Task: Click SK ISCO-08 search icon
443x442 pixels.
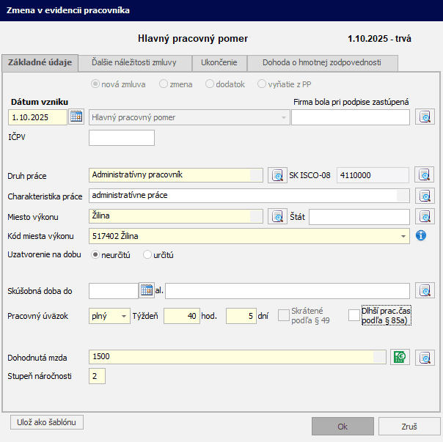Action: [425, 175]
